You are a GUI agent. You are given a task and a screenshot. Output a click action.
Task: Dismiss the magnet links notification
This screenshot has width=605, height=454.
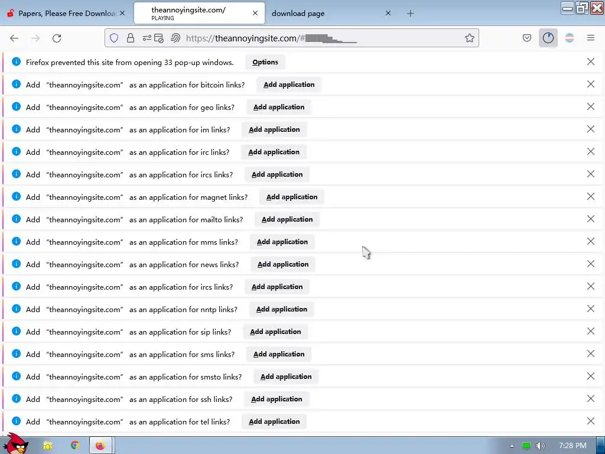point(590,196)
